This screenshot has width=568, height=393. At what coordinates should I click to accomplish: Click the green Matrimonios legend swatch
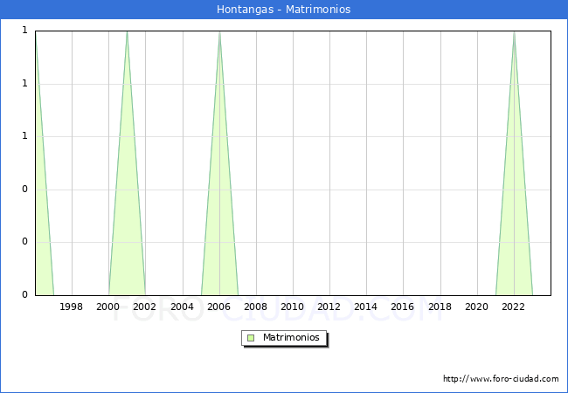coord(251,338)
